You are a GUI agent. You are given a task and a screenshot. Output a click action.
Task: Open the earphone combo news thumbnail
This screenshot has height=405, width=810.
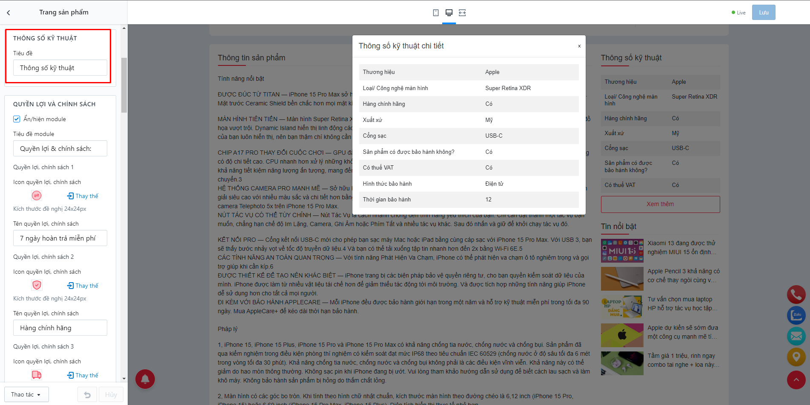tap(622, 363)
